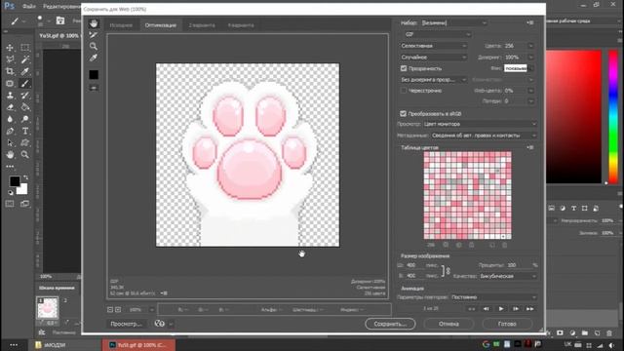Select the Rectangular Marquee tool
The width and height of the screenshot is (624, 351).
(24, 48)
